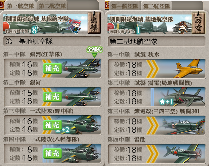Click 補充 for 銀河(江草隊) first squadron
The image size is (209, 166).
click(52, 69)
